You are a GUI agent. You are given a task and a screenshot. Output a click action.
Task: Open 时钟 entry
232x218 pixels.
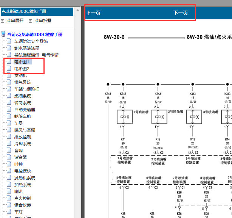click(19, 164)
